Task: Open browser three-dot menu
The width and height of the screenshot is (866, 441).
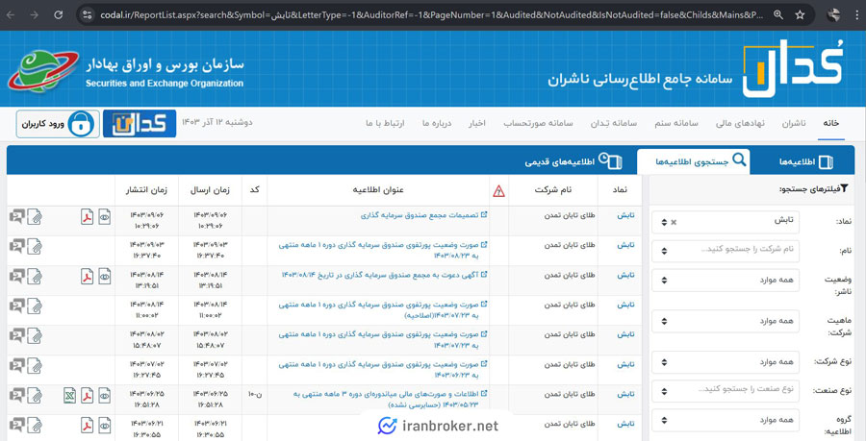Action: pyautogui.click(x=857, y=14)
